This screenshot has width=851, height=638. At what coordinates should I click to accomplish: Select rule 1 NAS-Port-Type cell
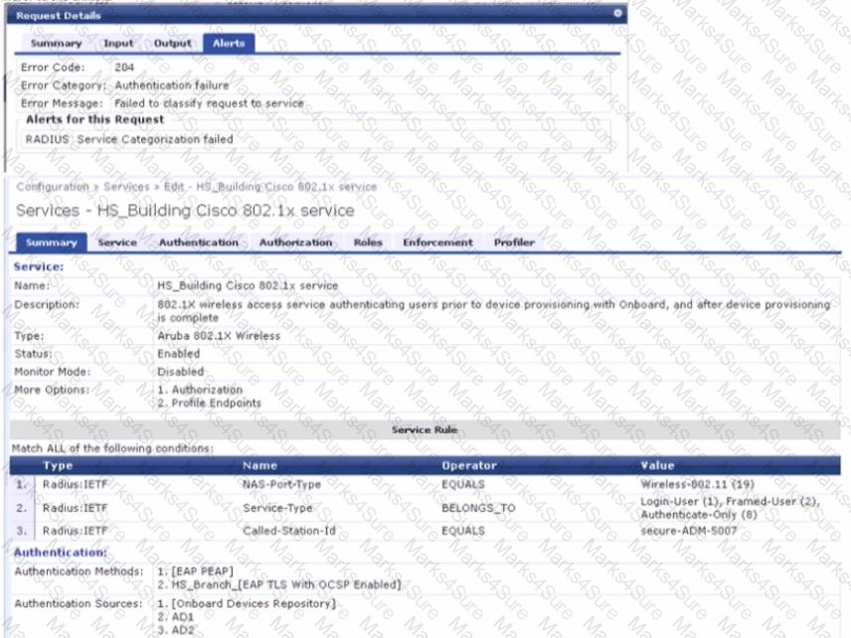pyautogui.click(x=281, y=485)
